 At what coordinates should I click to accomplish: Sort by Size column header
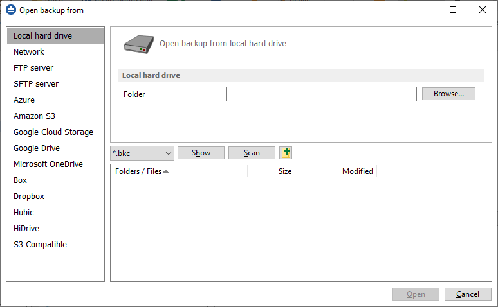click(272, 171)
